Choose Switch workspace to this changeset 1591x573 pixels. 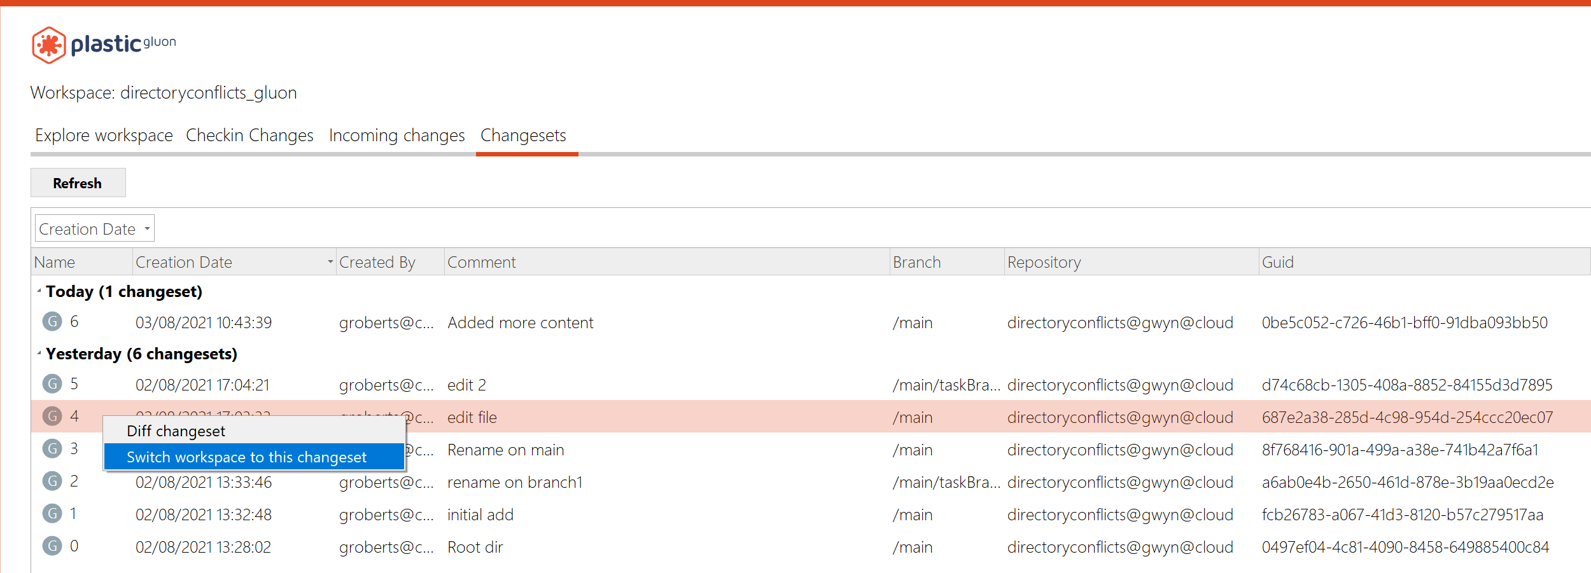(247, 457)
